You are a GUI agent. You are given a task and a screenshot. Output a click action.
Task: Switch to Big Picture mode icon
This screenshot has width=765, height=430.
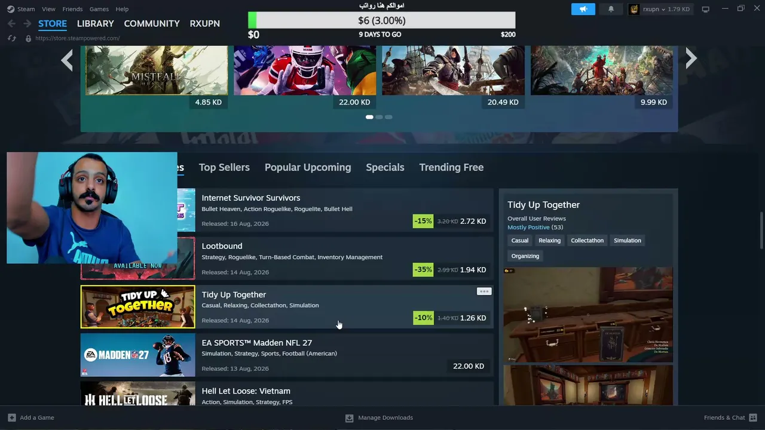coord(705,9)
